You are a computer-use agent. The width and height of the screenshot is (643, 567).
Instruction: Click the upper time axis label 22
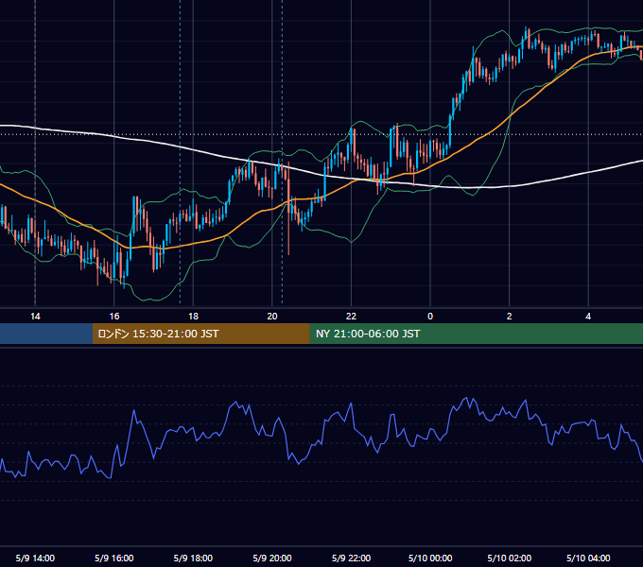[x=351, y=317]
